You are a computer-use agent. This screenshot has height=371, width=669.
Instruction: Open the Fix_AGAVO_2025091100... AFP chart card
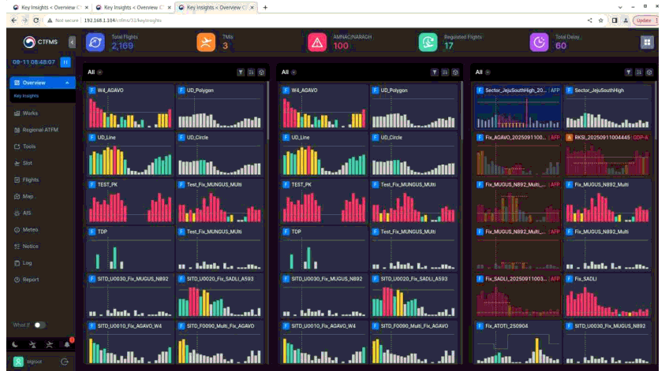click(518, 154)
